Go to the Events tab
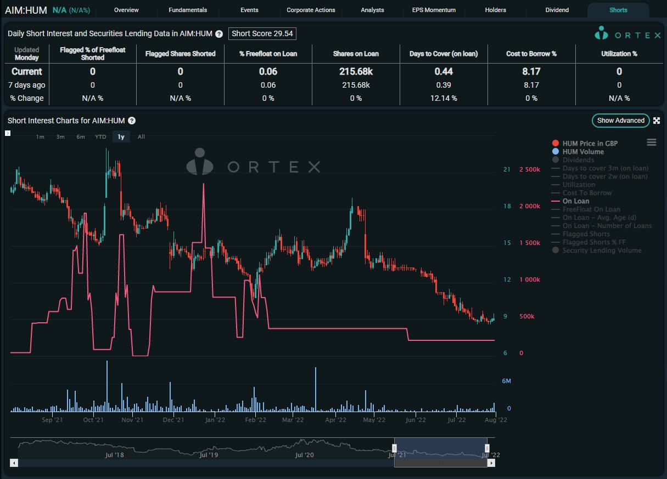Image resolution: width=667 pixels, height=479 pixels. (249, 10)
